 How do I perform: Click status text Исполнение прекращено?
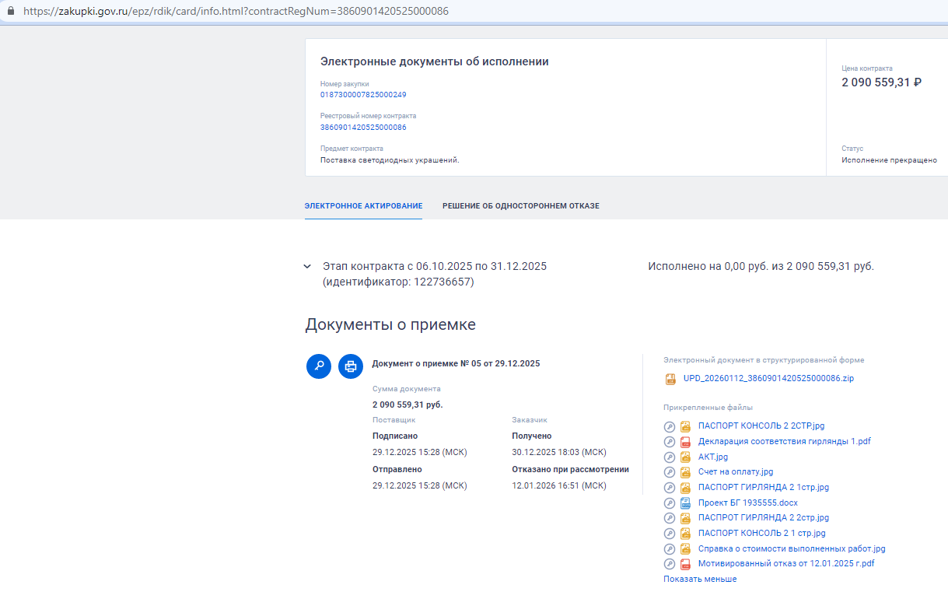[x=889, y=160]
